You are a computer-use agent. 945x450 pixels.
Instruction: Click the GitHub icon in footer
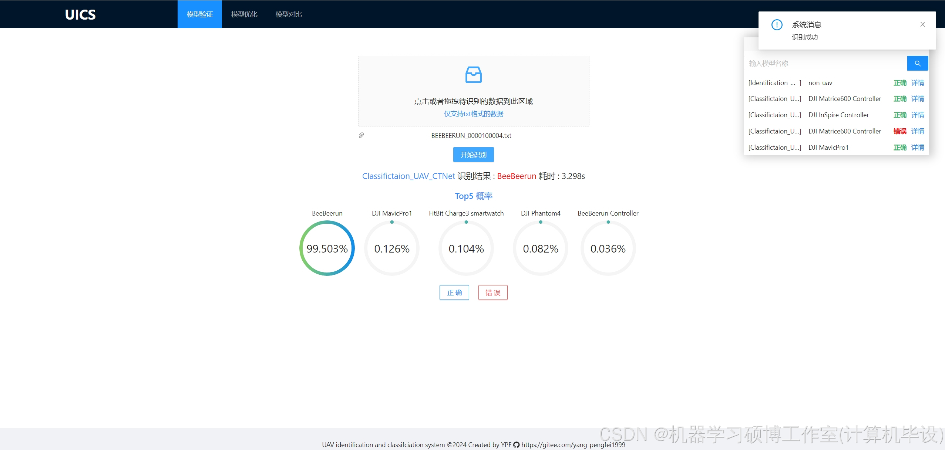coord(516,445)
